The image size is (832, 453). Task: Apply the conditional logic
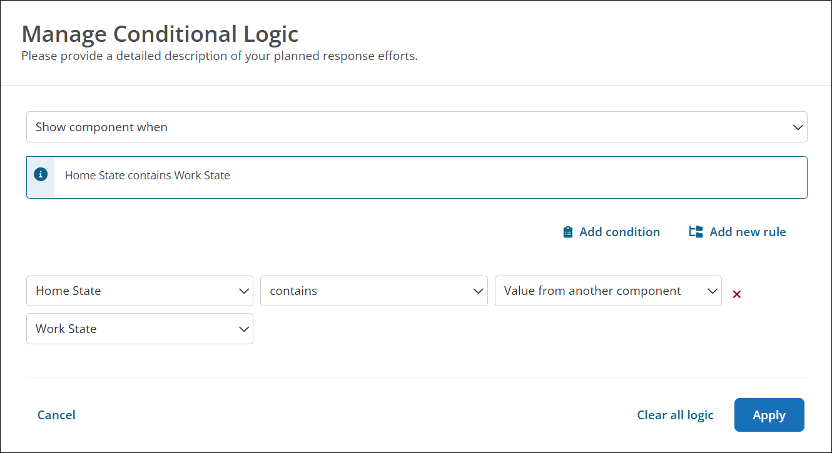[x=769, y=415]
